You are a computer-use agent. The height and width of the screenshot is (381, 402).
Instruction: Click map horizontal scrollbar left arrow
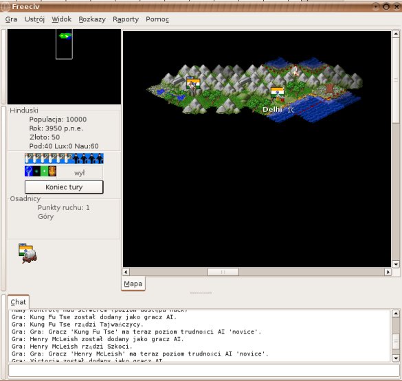click(126, 272)
